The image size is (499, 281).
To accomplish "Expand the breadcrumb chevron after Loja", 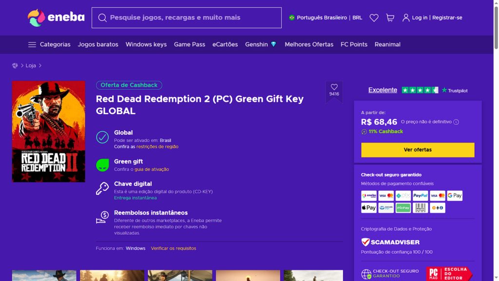I will (40, 65).
